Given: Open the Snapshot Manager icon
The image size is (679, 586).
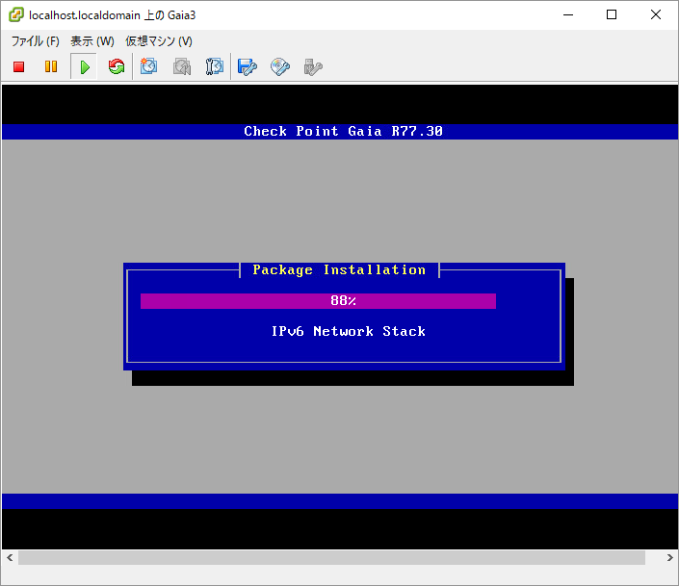Looking at the screenshot, I should (x=215, y=66).
